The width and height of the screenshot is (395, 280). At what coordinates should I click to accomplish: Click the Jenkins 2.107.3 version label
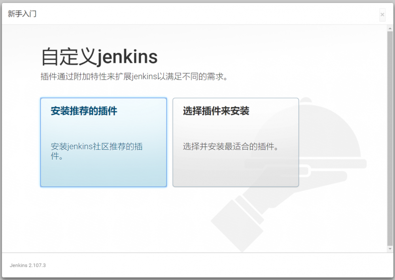click(x=27, y=265)
